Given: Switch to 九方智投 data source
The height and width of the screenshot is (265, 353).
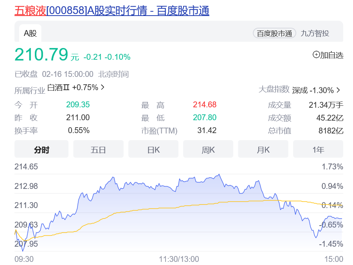Looking at the screenshot, I should click(315, 33).
